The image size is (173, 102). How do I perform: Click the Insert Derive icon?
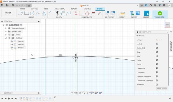click(132, 13)
